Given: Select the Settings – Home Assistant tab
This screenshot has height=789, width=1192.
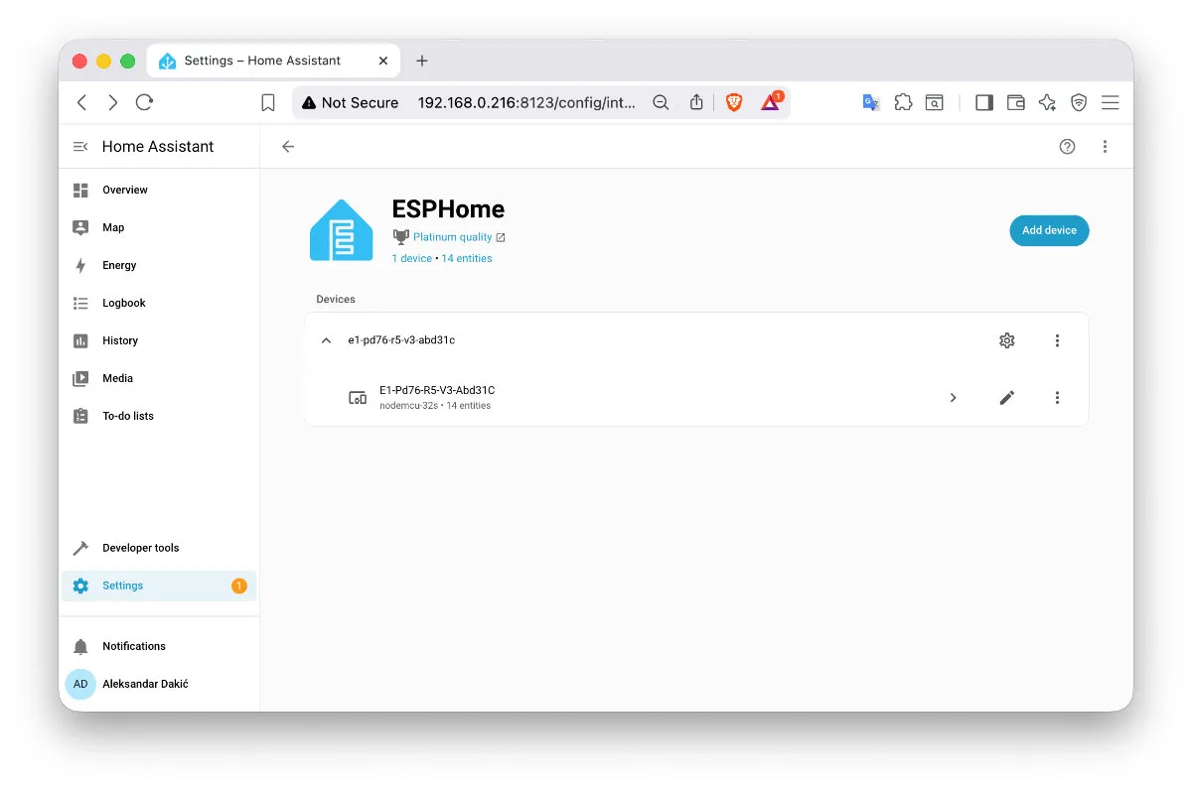Looking at the screenshot, I should pos(273,61).
